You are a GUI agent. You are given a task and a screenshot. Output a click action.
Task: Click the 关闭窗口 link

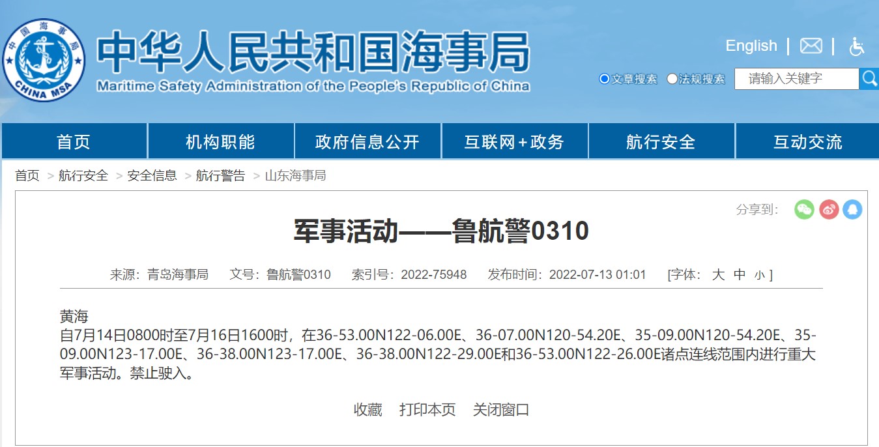(501, 410)
